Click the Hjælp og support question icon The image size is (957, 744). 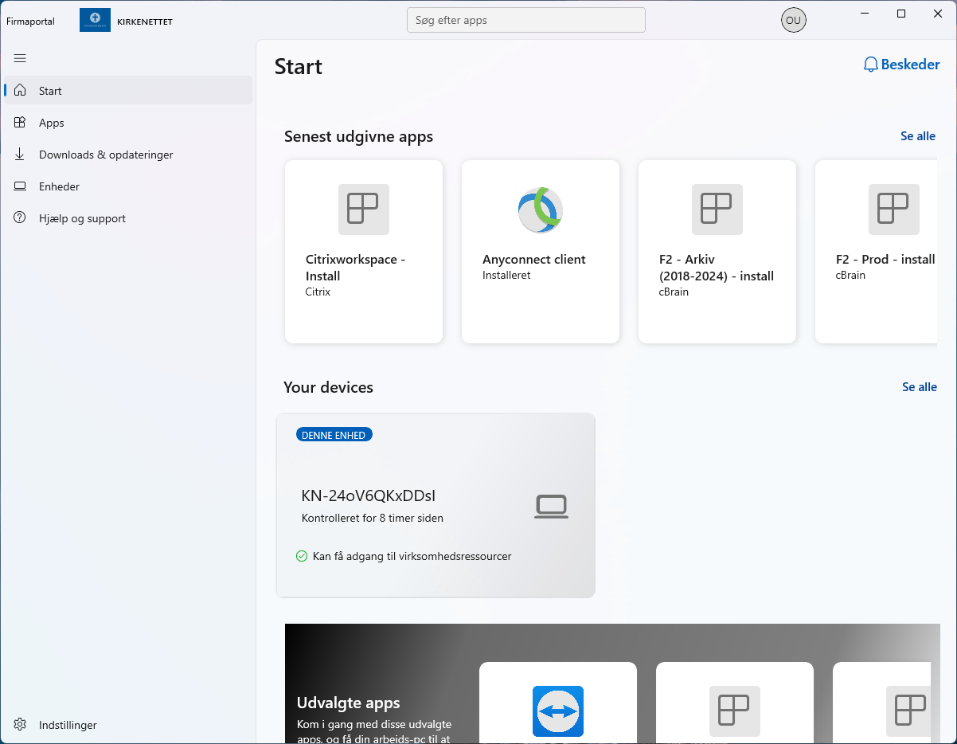[x=20, y=218]
